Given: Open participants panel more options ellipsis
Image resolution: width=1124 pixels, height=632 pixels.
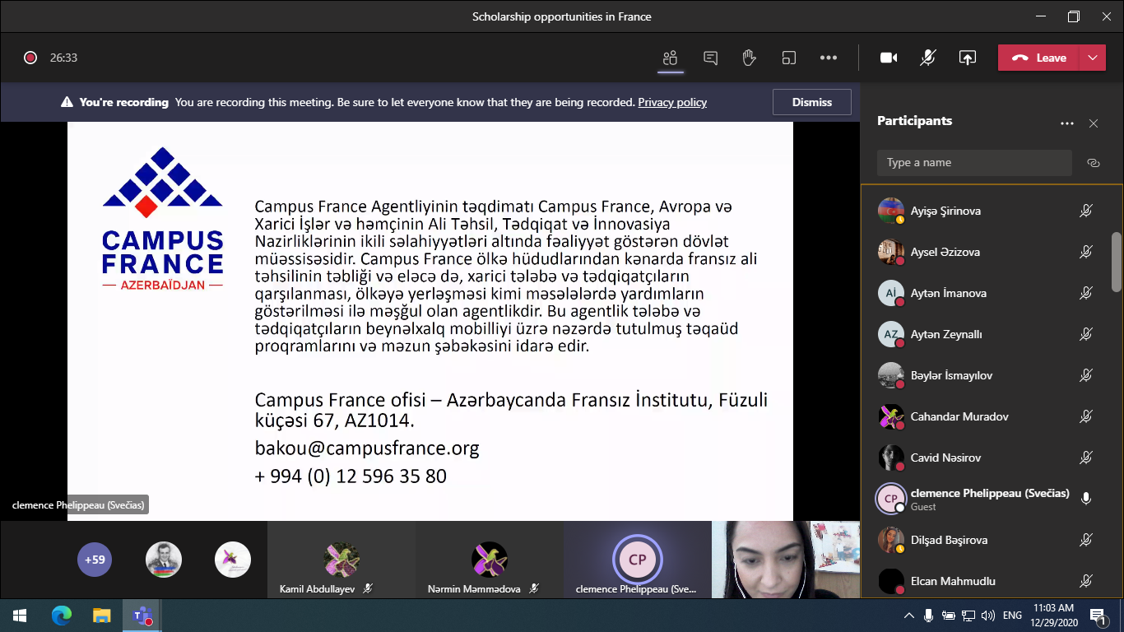Looking at the screenshot, I should point(1067,123).
